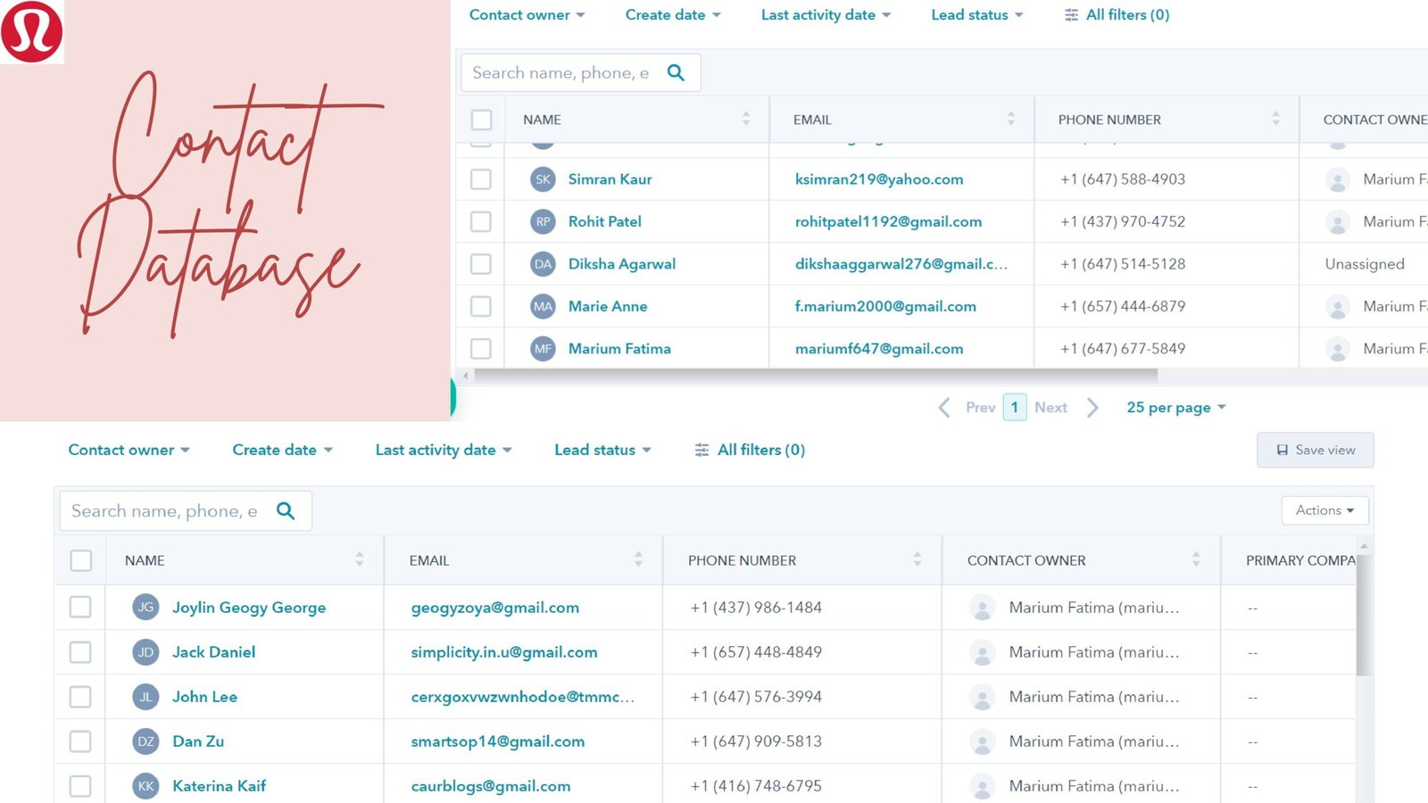Open the upper All filters (0) panel
The width and height of the screenshot is (1428, 803).
click(x=1117, y=15)
